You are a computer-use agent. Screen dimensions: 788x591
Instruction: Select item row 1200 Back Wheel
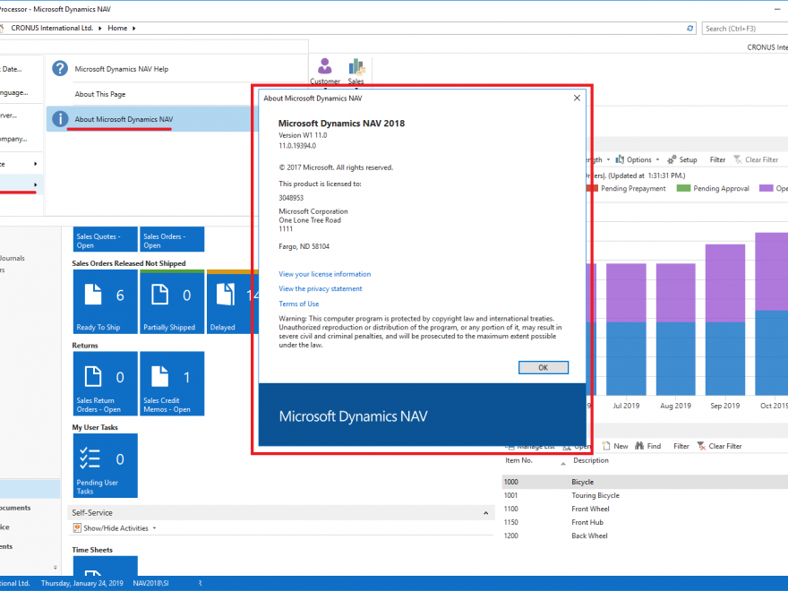pyautogui.click(x=645, y=535)
